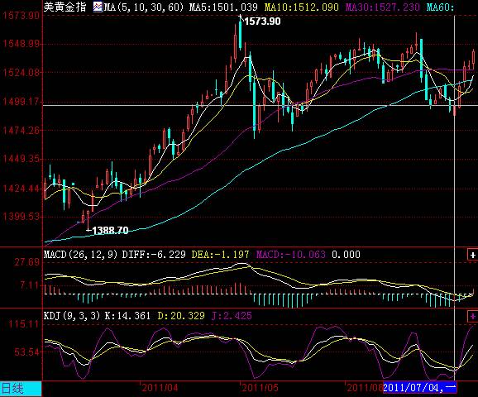The width and height of the screenshot is (478, 397).
Task: Expand the KDJ panel using plus button
Action: point(472,316)
